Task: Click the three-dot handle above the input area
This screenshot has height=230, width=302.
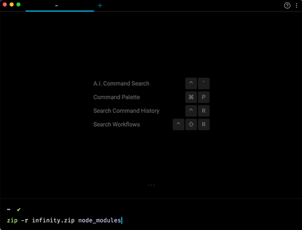Action: [152, 185]
